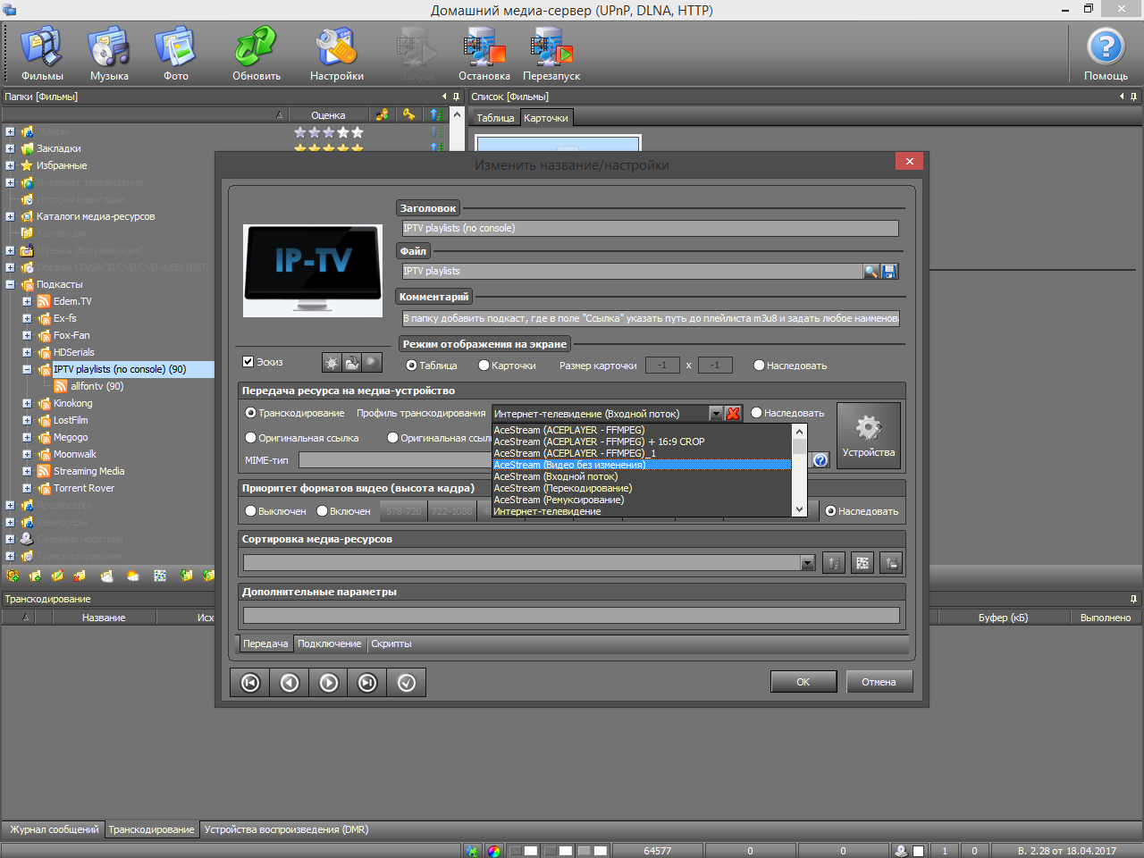This screenshot has height=858, width=1144.
Task: Click the Остановка (Stop server) icon
Action: [484, 54]
